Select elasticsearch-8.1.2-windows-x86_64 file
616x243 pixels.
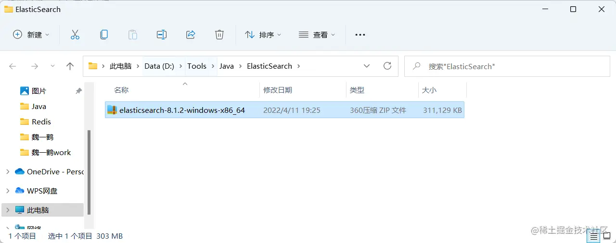pyautogui.click(x=284, y=110)
